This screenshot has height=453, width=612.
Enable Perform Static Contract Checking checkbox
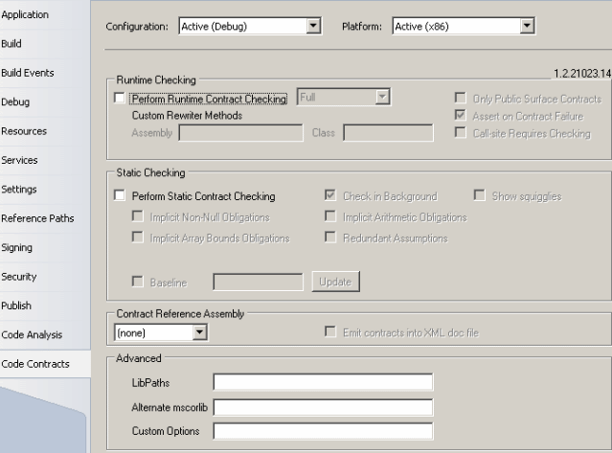pyautogui.click(x=119, y=196)
